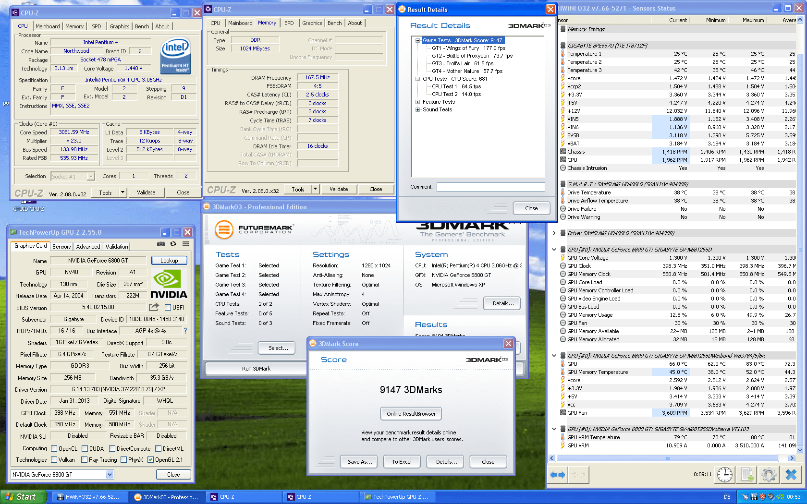Expand the Sound Tests tree node
The width and height of the screenshot is (807, 504).
click(x=418, y=109)
